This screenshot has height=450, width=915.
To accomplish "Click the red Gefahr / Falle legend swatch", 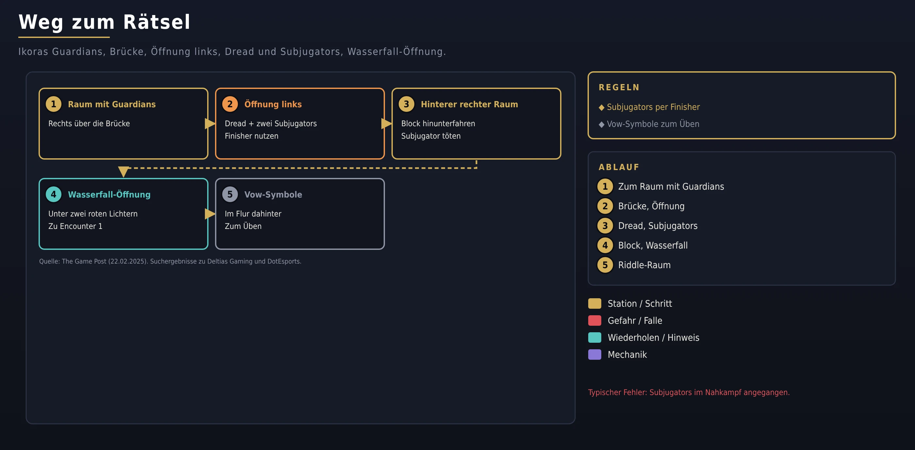I will 595,320.
